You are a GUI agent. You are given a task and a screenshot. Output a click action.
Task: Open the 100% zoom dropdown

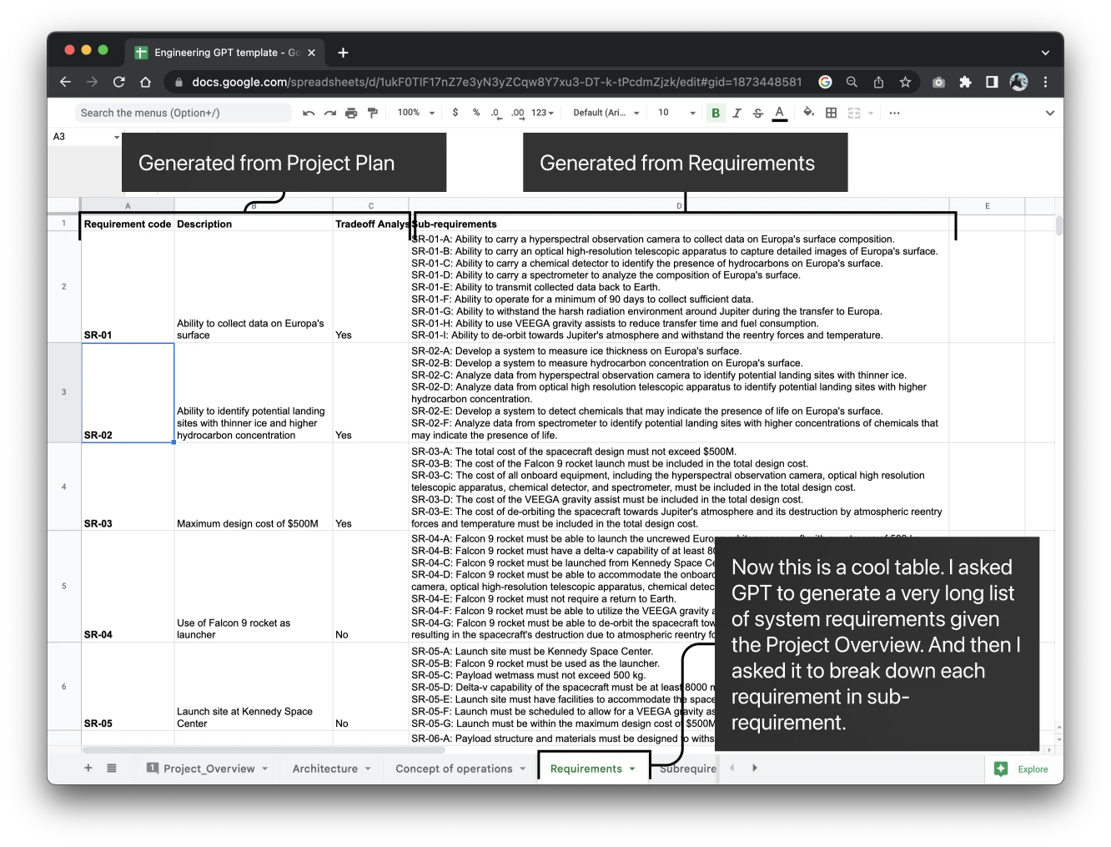(x=416, y=113)
